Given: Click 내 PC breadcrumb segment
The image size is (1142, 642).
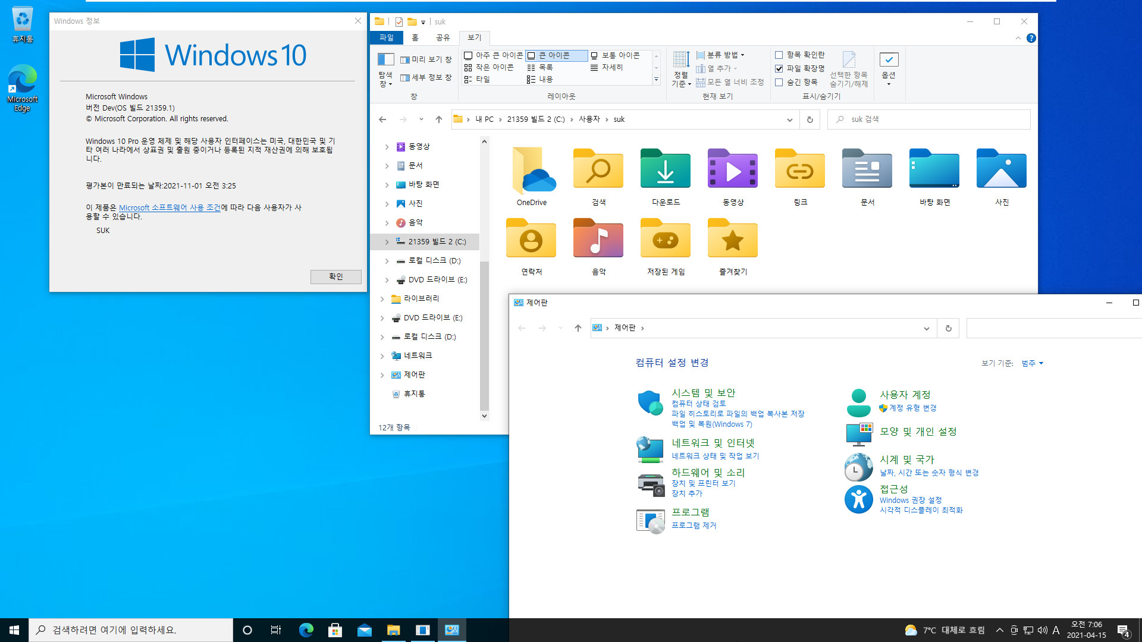Looking at the screenshot, I should point(484,119).
